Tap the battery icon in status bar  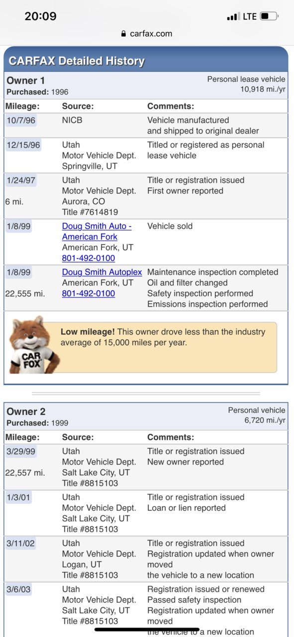(x=270, y=16)
